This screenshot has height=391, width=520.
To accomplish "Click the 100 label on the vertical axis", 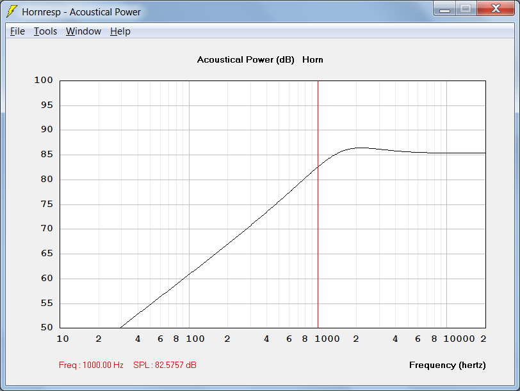I will [44, 80].
